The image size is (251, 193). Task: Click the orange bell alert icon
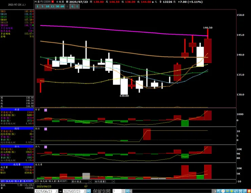pos(249,191)
